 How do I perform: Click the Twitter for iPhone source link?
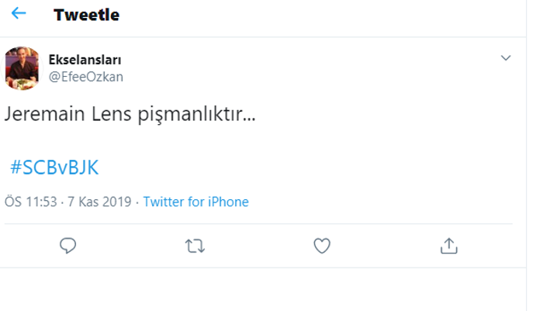coord(196,202)
